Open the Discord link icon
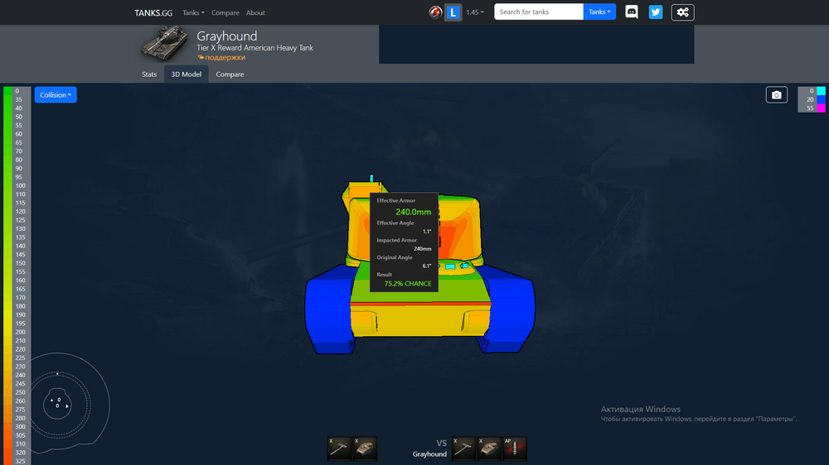The image size is (829, 465). tap(631, 12)
